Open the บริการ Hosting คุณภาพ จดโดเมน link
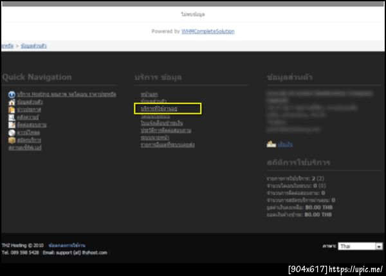Image resolution: width=386 pixels, height=276 pixels. pyautogui.click(x=66, y=95)
